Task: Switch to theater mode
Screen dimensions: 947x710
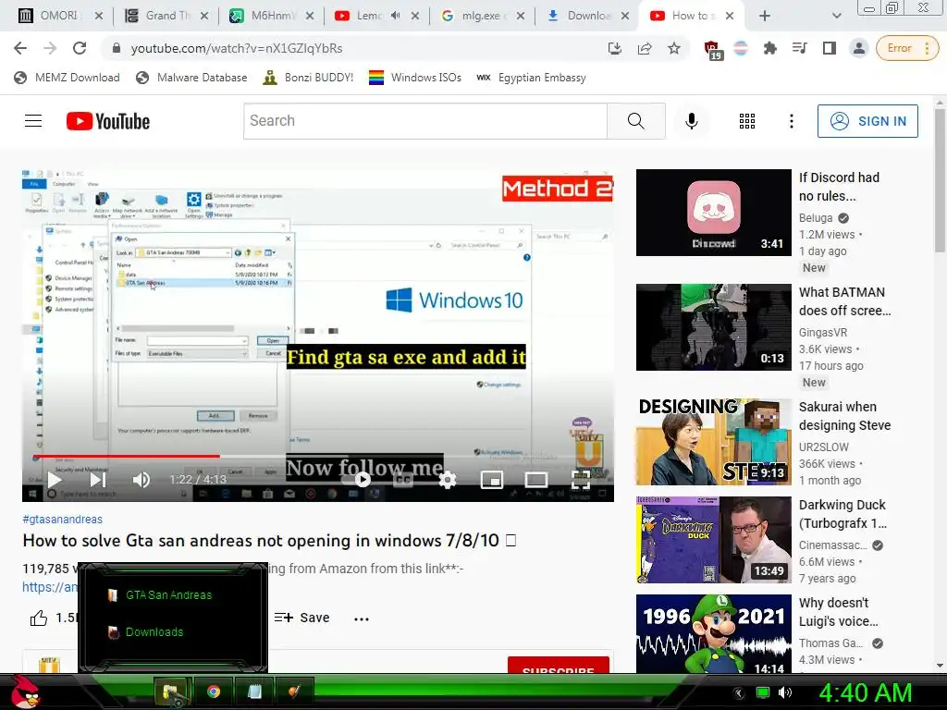Action: (535, 480)
